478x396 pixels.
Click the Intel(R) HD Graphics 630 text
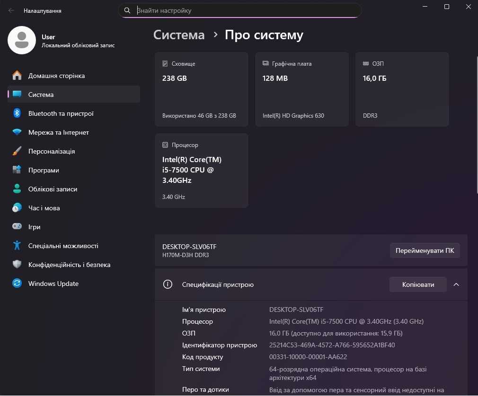pyautogui.click(x=293, y=115)
